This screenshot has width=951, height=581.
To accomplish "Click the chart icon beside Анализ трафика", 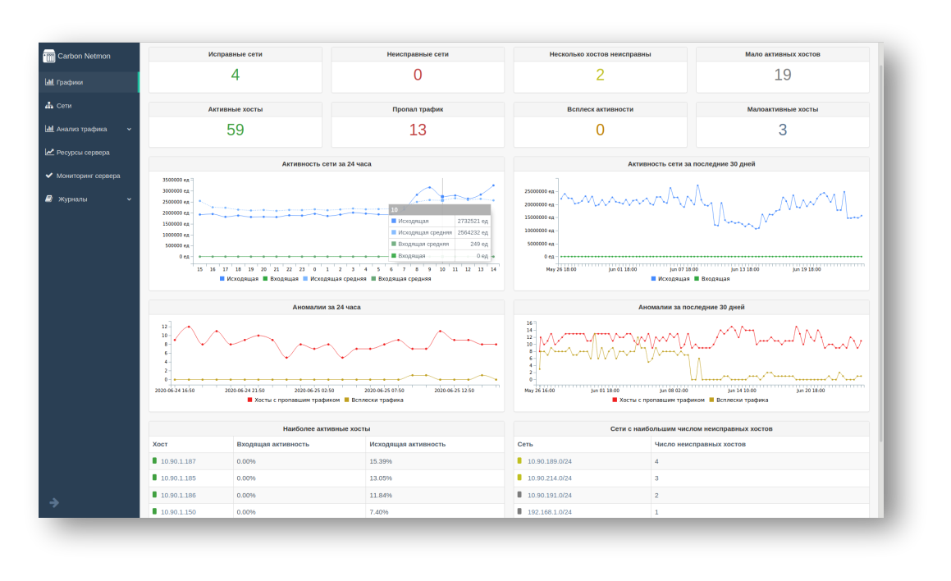I will pyautogui.click(x=49, y=129).
